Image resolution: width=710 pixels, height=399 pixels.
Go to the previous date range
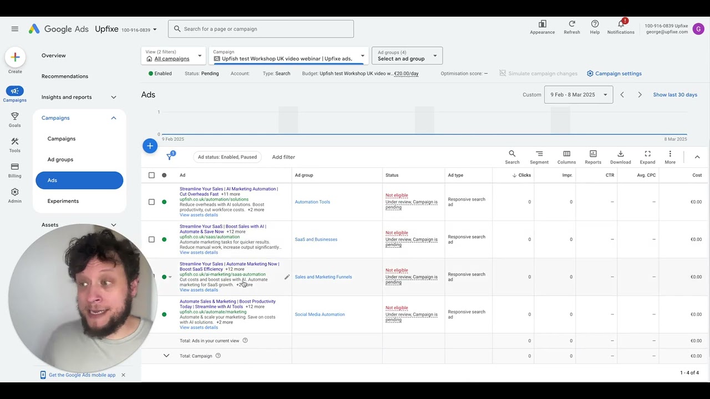point(622,95)
